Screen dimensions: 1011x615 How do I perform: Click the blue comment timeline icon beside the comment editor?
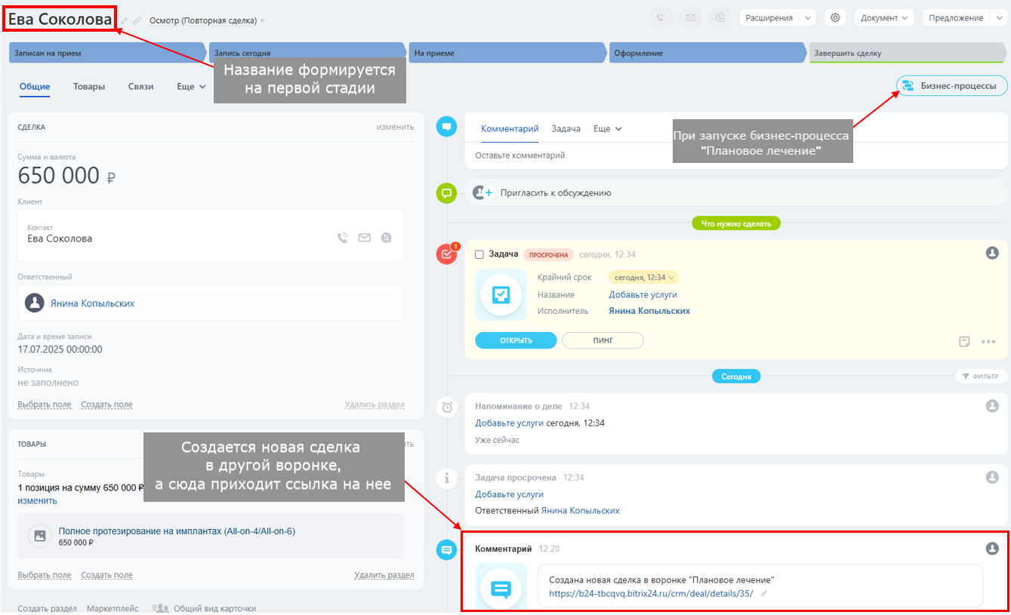446,127
